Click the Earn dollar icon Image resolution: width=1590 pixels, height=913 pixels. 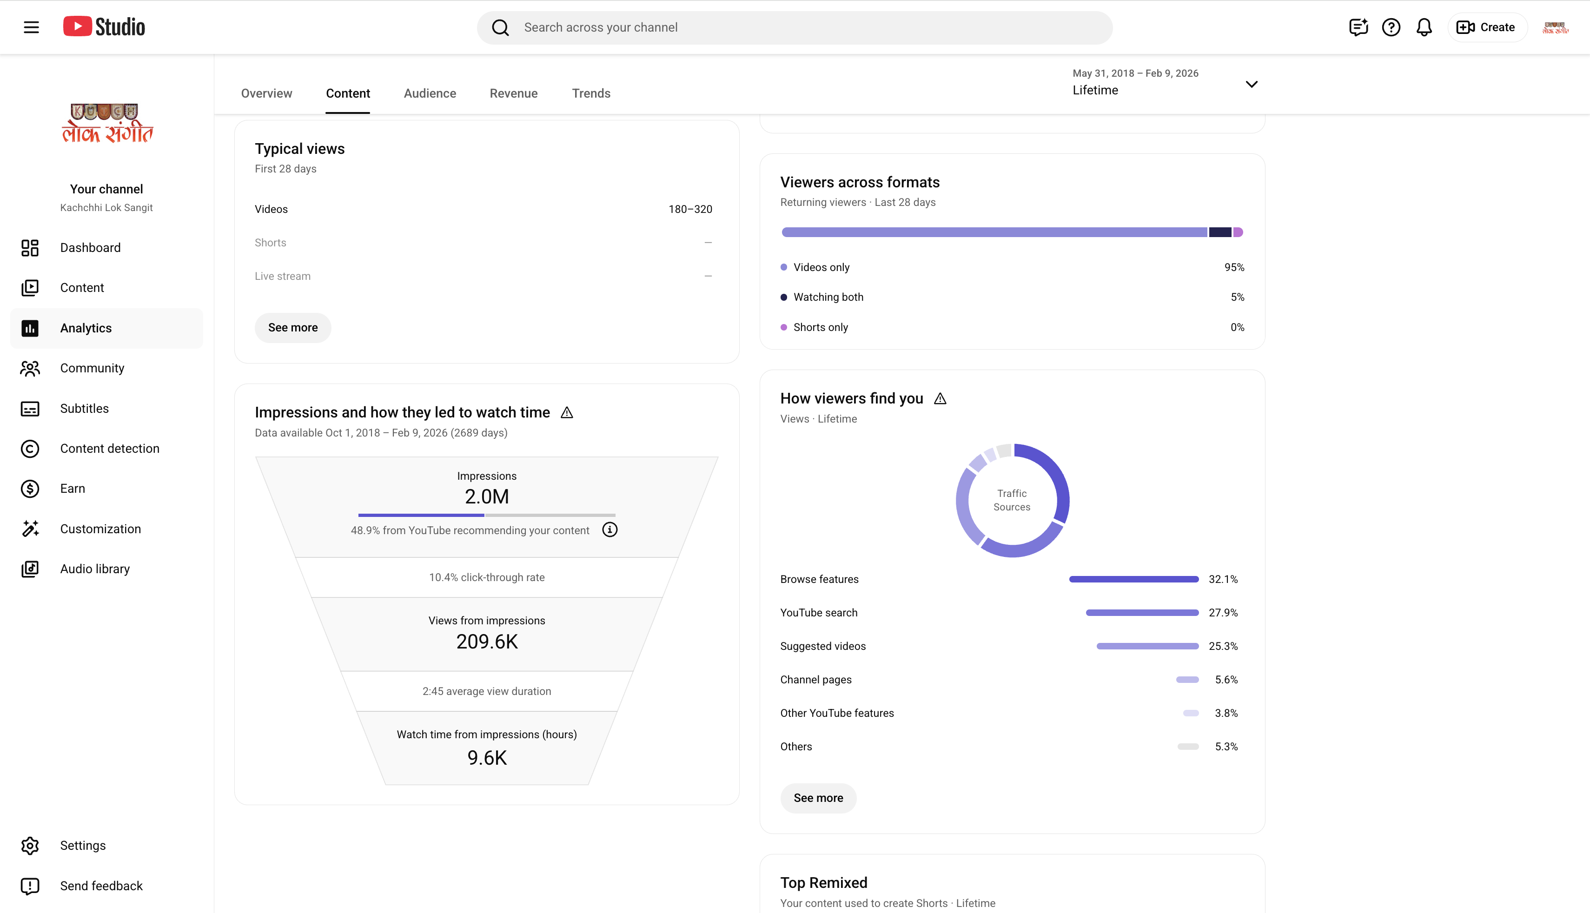[30, 489]
